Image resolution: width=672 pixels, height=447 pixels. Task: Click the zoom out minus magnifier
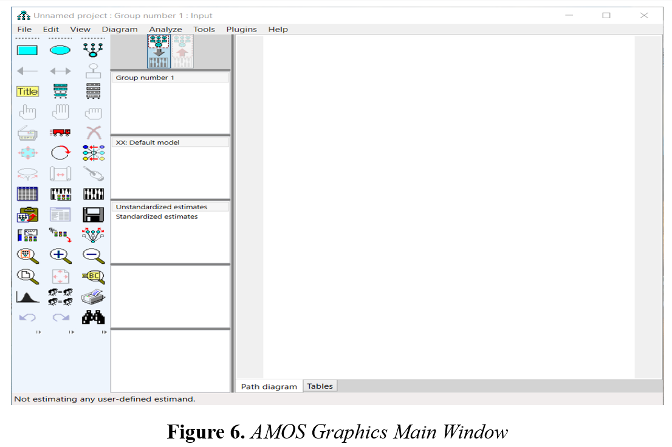pyautogui.click(x=93, y=256)
